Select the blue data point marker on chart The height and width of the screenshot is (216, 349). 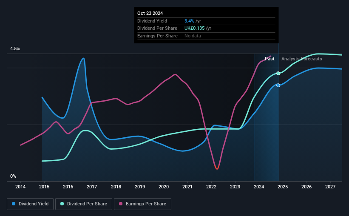pyautogui.click(x=278, y=85)
